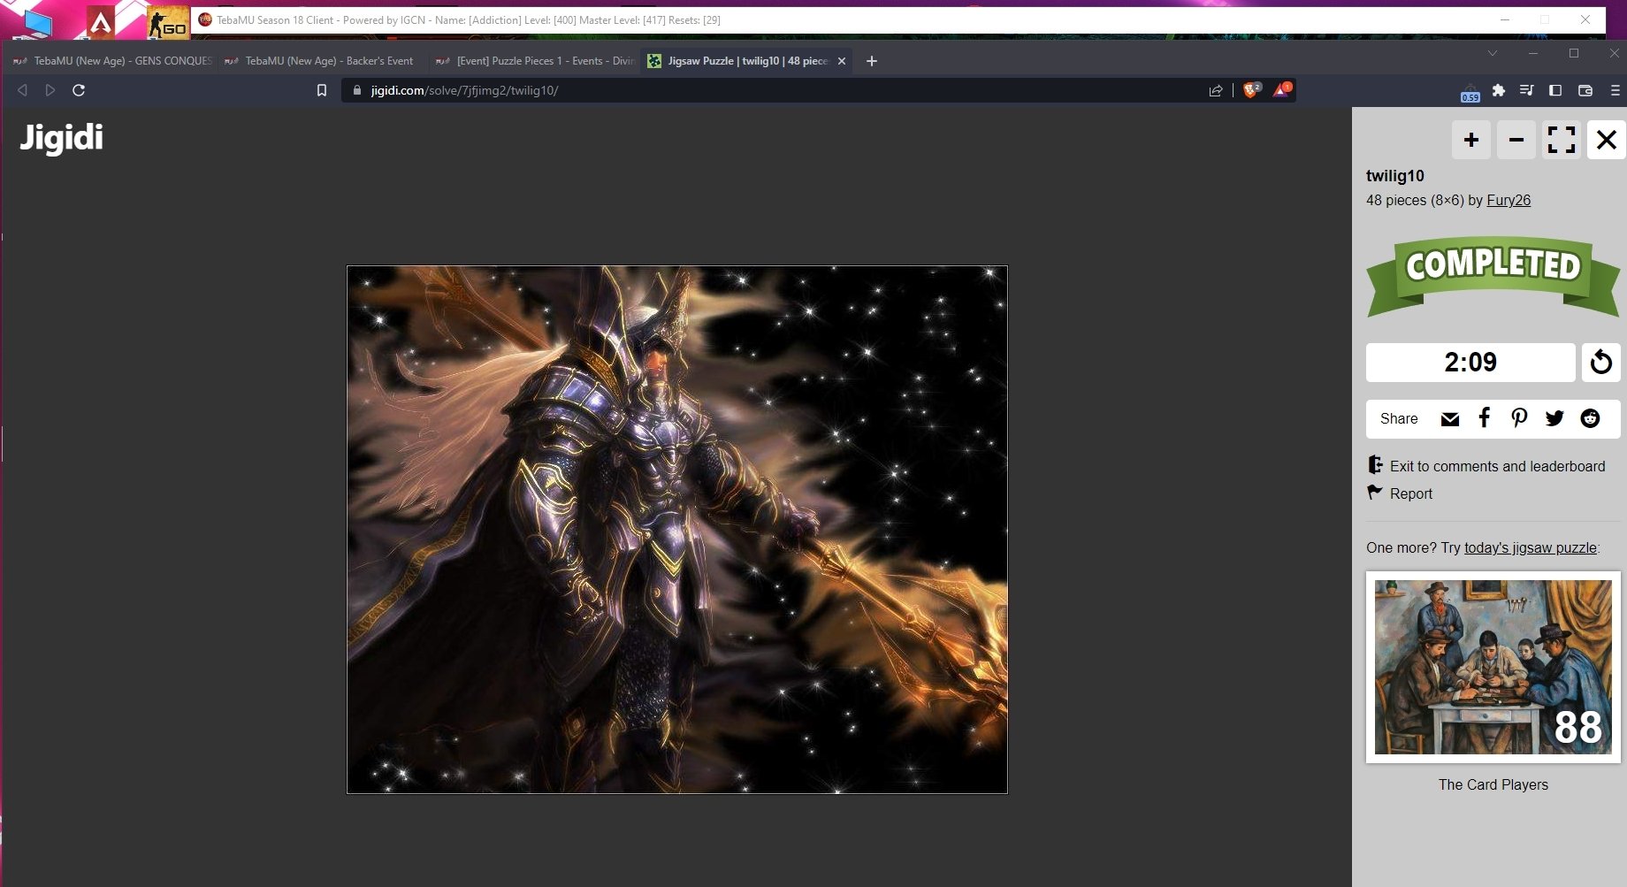
Task: Open Brave Rewards triangle icon
Action: (1281, 89)
